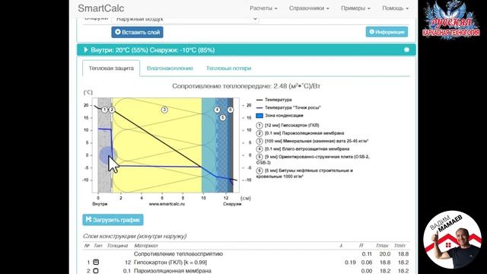Open the Справочники dropdown menu
The height and width of the screenshot is (274, 487).
click(309, 8)
